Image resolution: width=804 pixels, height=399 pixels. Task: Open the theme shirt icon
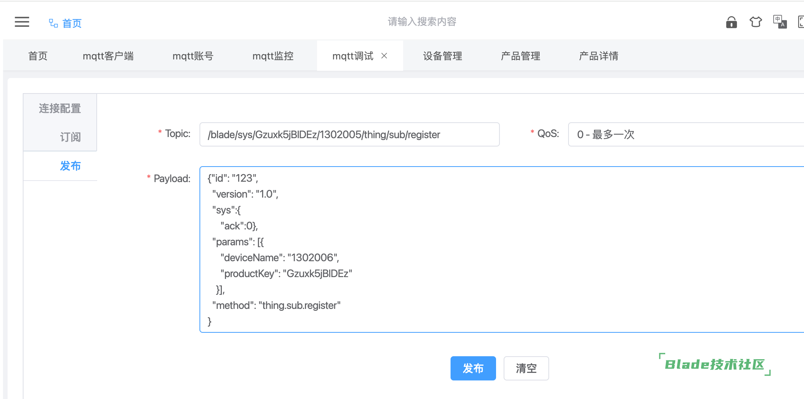pyautogui.click(x=755, y=22)
